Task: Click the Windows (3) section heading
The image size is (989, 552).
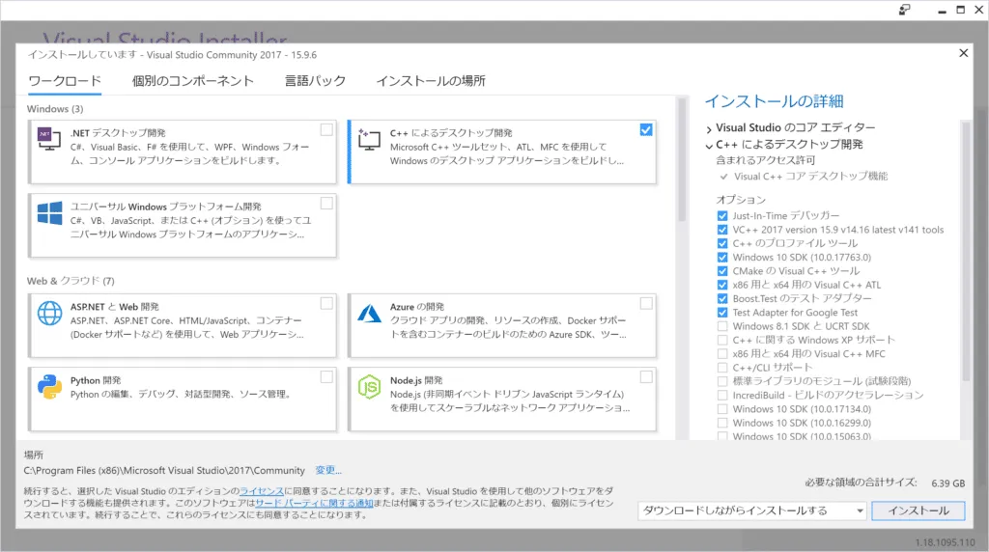Action: (x=55, y=109)
